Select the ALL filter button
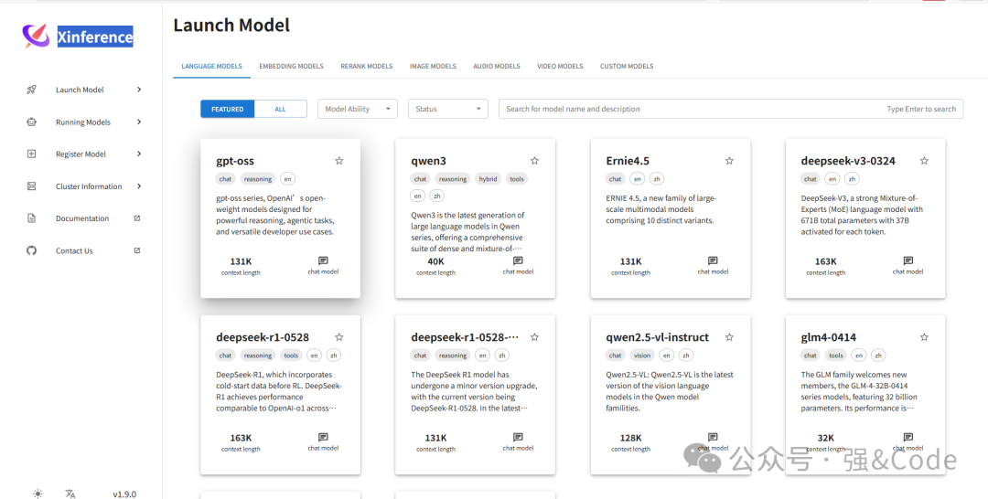 [x=281, y=109]
